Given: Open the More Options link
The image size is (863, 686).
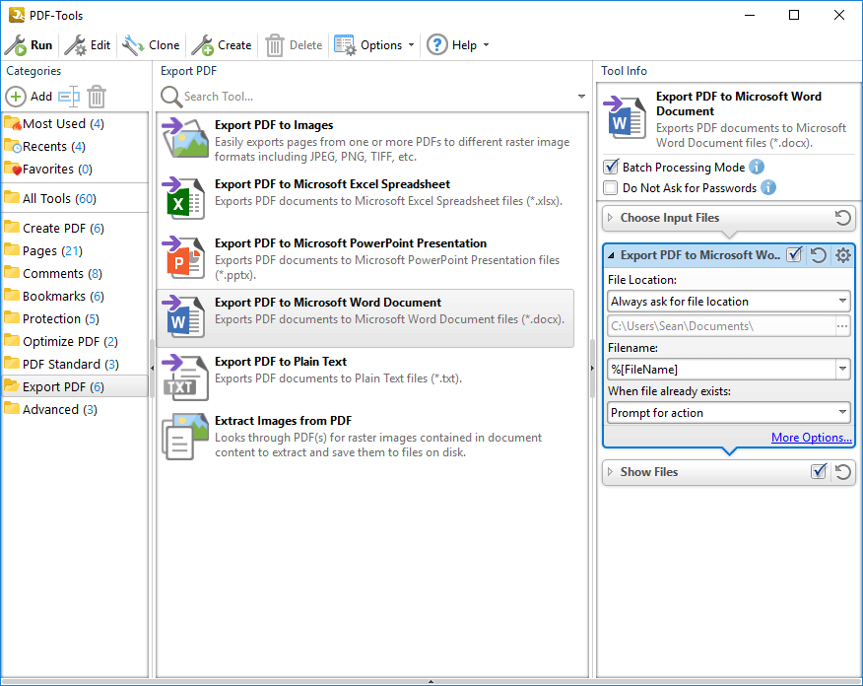Looking at the screenshot, I should tap(811, 438).
